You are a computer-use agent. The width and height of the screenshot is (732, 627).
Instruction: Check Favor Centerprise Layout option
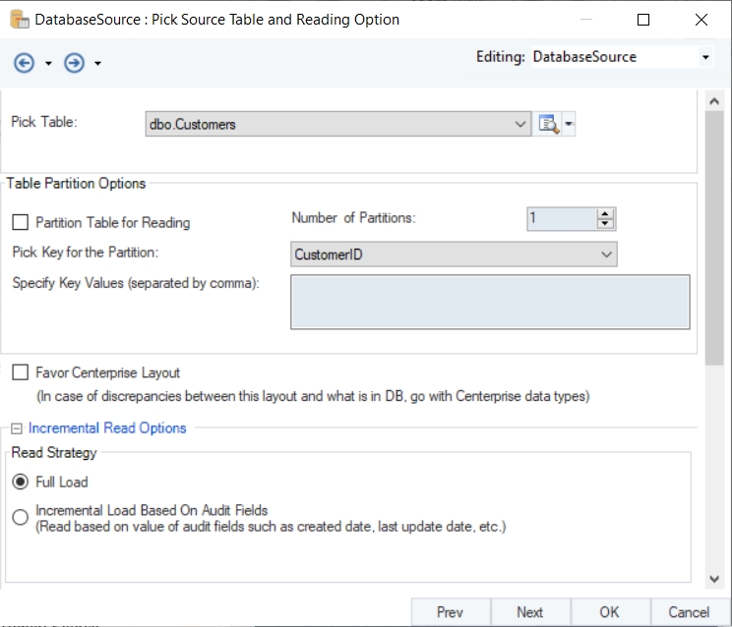21,373
